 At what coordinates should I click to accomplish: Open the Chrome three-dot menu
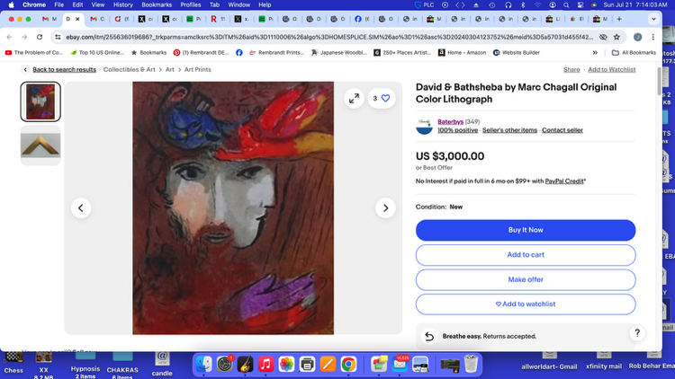click(653, 37)
